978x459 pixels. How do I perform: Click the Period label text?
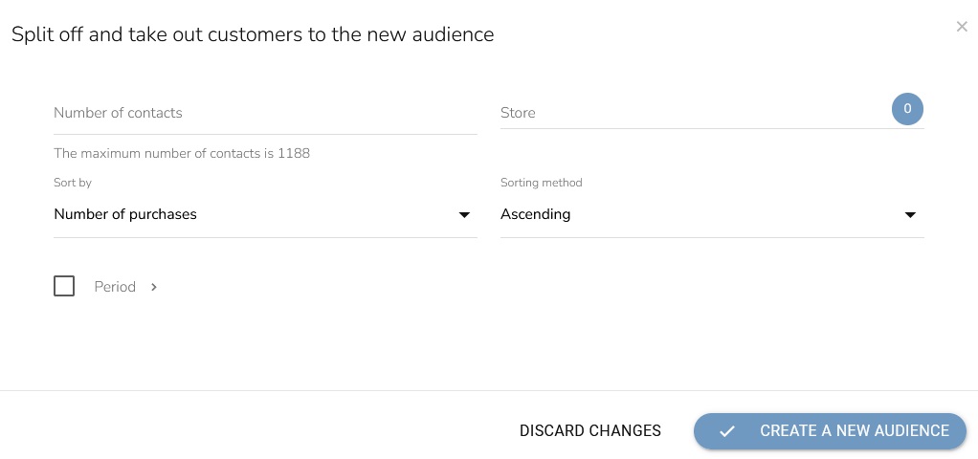coord(115,287)
